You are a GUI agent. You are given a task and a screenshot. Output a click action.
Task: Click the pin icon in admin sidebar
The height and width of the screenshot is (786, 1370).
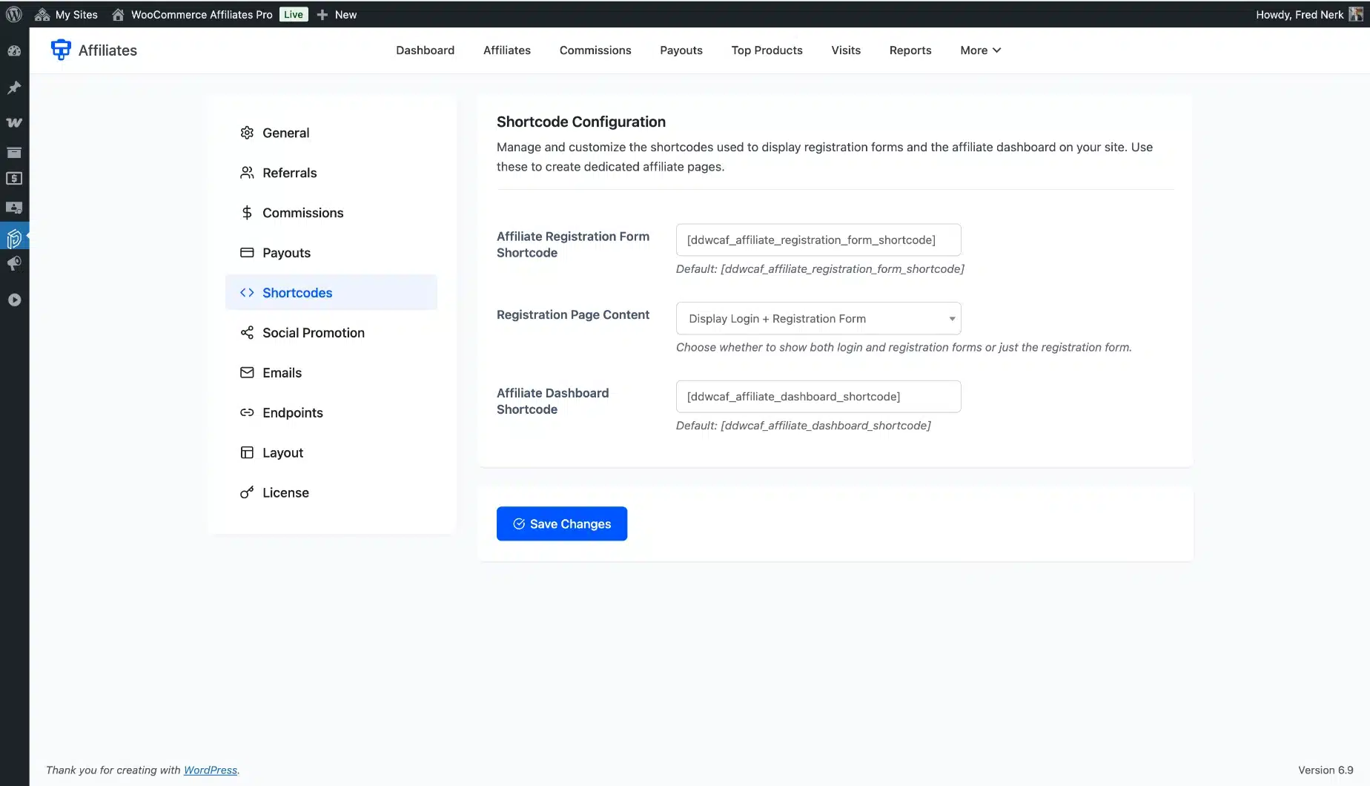pyautogui.click(x=14, y=87)
